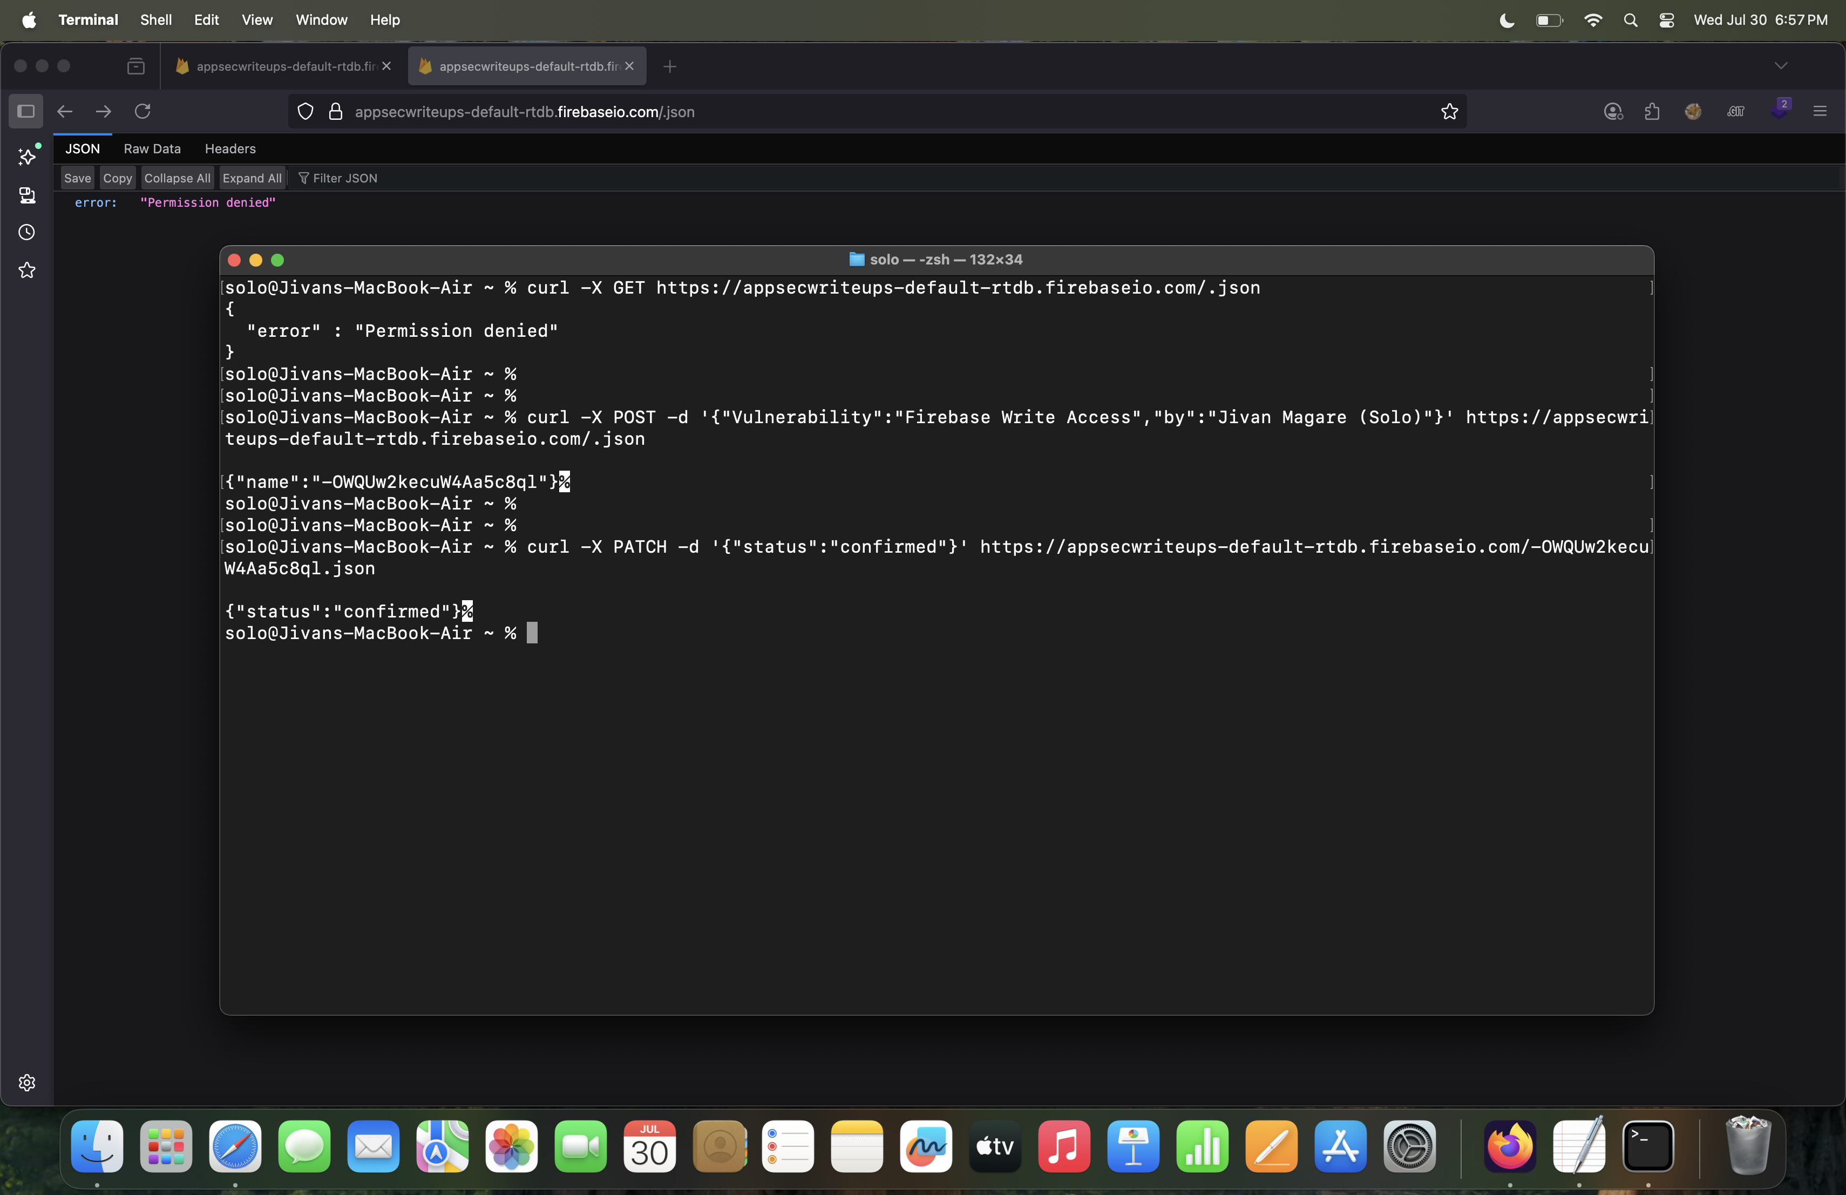Open the extensions puzzle icon
Screen dimensions: 1846x1195
[1652, 112]
